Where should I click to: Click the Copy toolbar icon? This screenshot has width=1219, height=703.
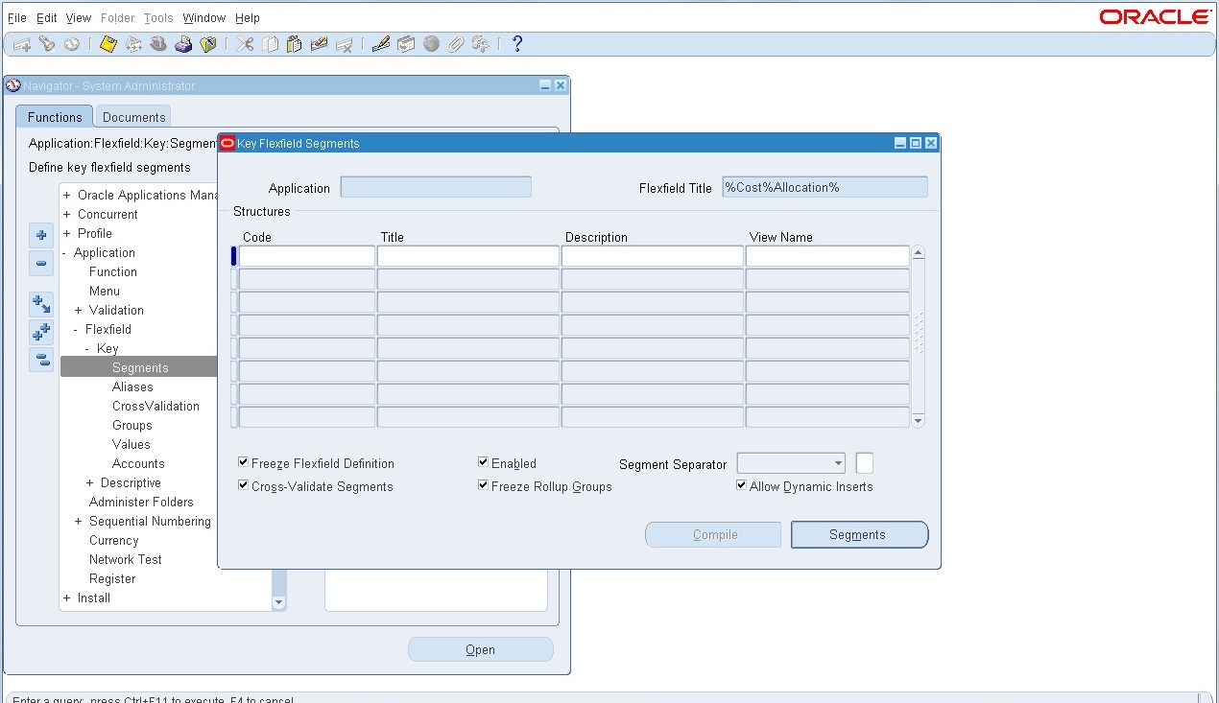click(x=271, y=44)
